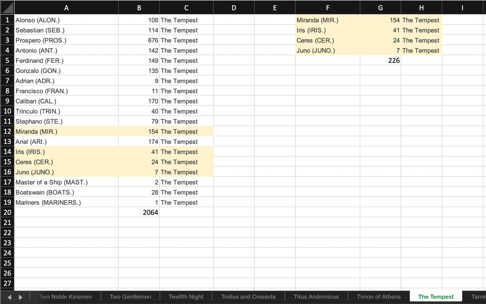This screenshot has width=486, height=304.
Task: Select the Caliban (CAL.) cell
Action: (x=66, y=101)
